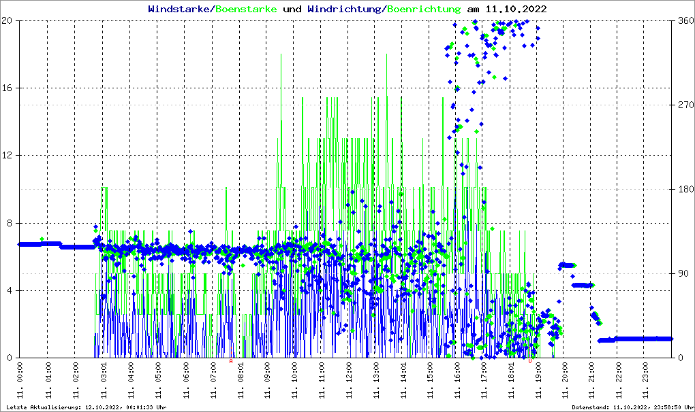Click time label '11. 12:00' on x-axis
The height and width of the screenshot is (412, 695).
pos(348,381)
